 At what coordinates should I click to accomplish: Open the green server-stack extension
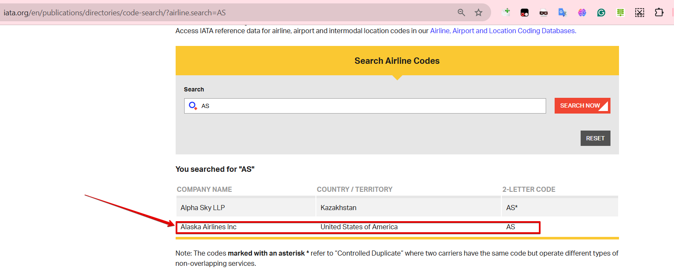620,13
